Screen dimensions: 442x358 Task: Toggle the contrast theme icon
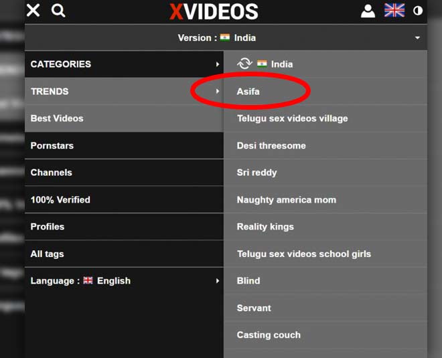419,11
